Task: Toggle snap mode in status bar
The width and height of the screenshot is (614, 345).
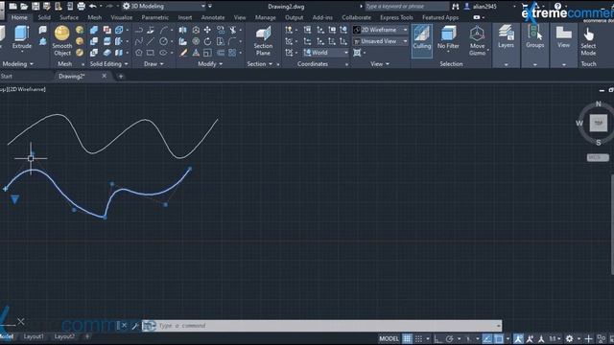Action: pos(418,338)
